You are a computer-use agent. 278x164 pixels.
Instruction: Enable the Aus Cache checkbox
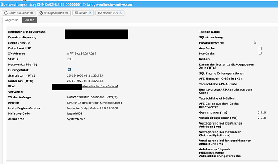tap(260, 48)
